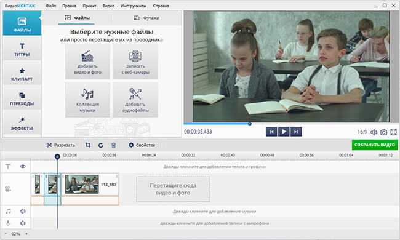Click the timeline playhead marker

pos(57,156)
